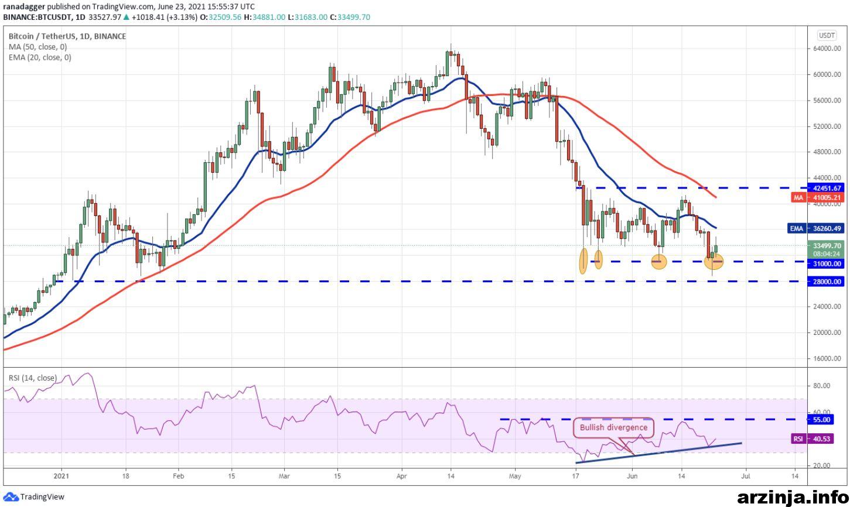The width and height of the screenshot is (850, 507).
Task: Click the 52000.00 price axis label
Action: (827, 126)
